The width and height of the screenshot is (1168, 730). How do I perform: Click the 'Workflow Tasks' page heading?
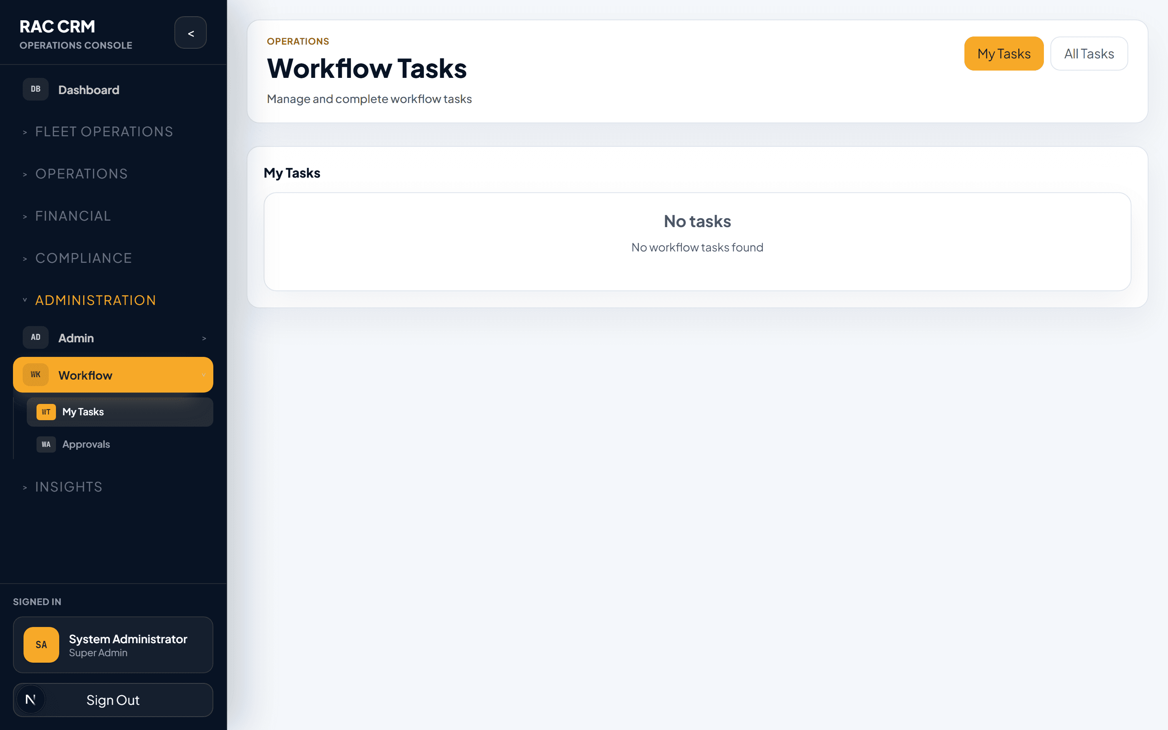(367, 69)
